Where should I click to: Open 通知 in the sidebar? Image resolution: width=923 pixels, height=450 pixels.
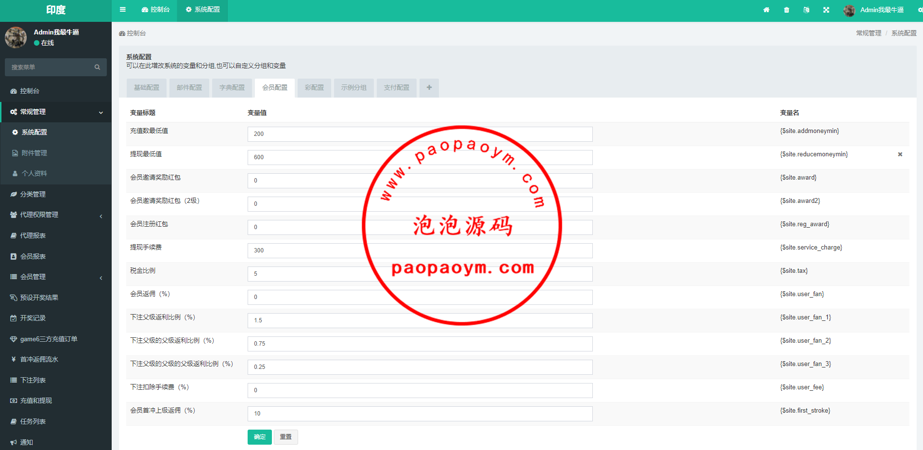click(56, 442)
